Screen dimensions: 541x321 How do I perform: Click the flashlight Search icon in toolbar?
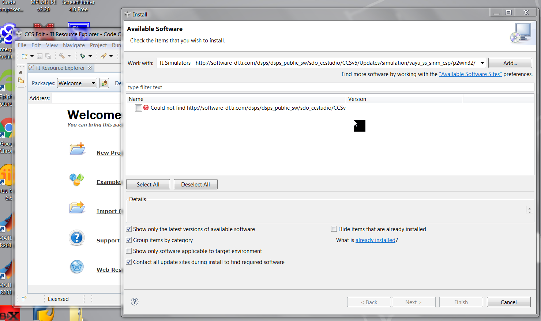[x=104, y=56]
